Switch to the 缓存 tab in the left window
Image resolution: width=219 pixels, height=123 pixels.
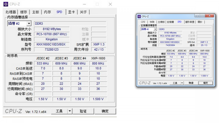(23, 12)
